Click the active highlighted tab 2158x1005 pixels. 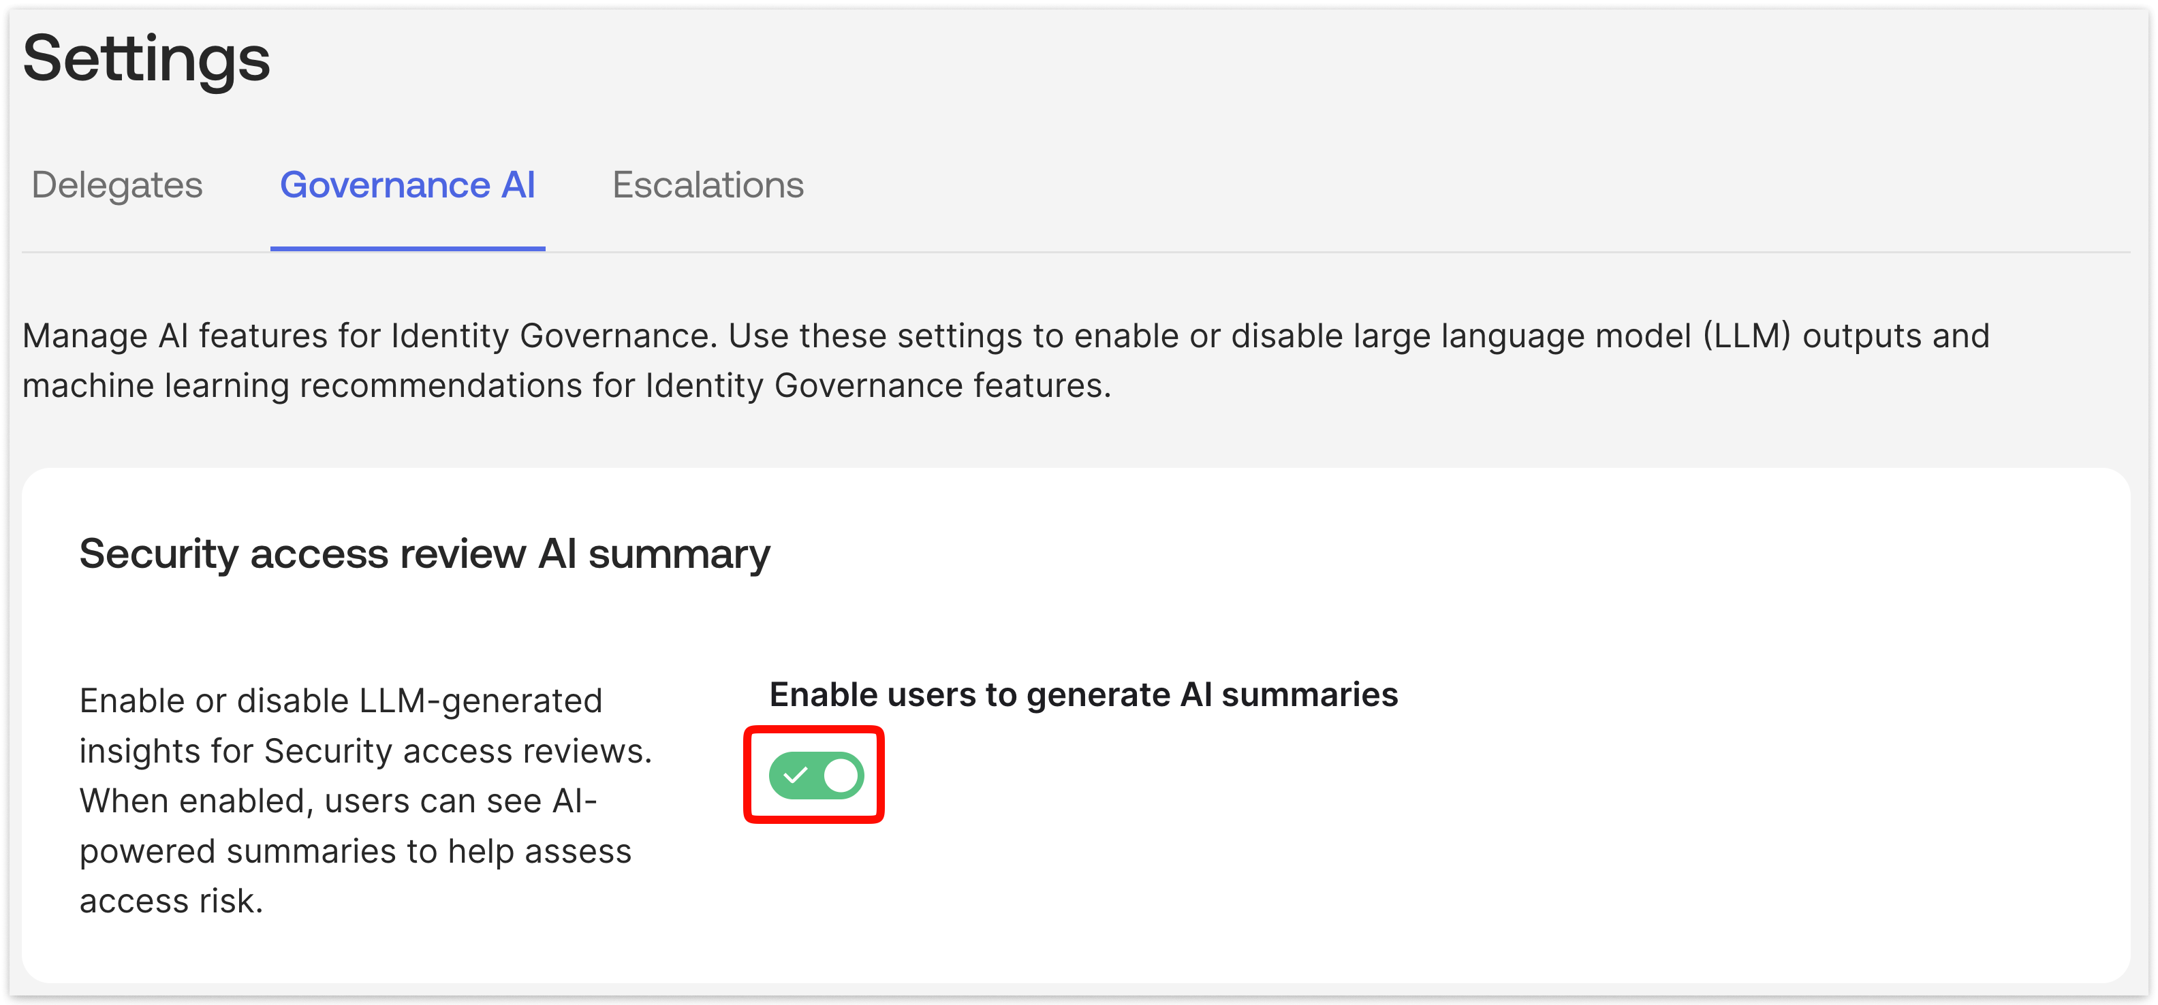(408, 186)
